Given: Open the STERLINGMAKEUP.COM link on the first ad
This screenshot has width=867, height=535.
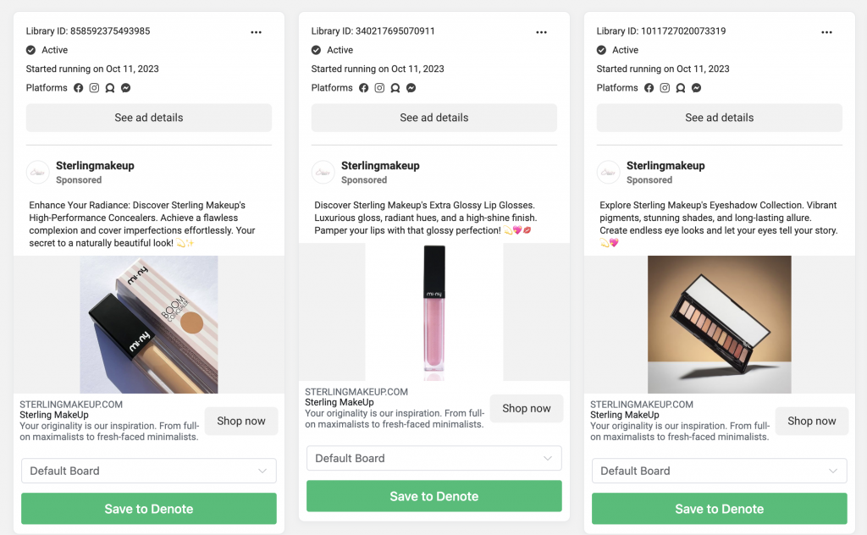Looking at the screenshot, I should [74, 404].
